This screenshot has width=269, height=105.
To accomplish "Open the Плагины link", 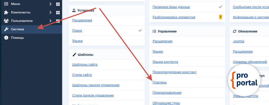I will [160, 82].
